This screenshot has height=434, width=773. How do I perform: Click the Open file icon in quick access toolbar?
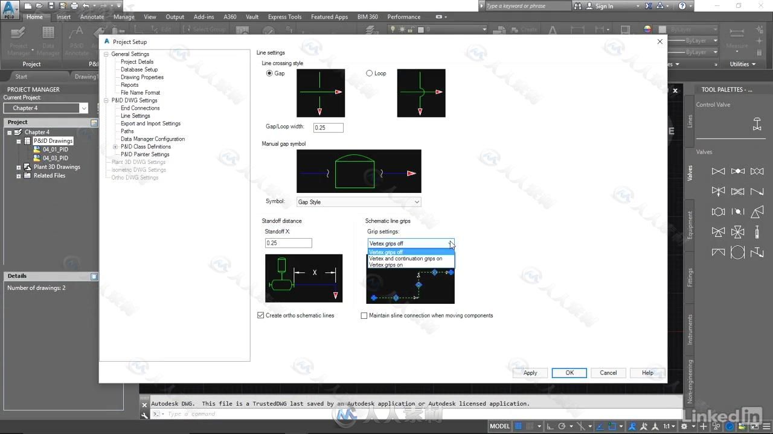[40, 5]
